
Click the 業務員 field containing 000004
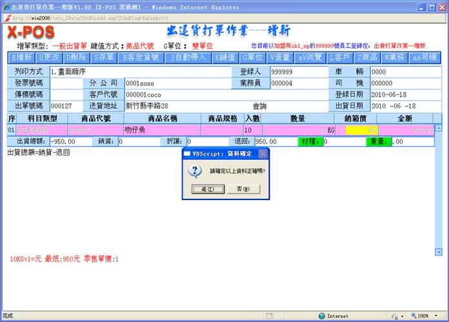(x=298, y=83)
